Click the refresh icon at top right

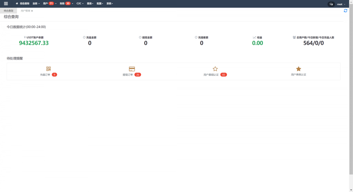[x=345, y=10]
